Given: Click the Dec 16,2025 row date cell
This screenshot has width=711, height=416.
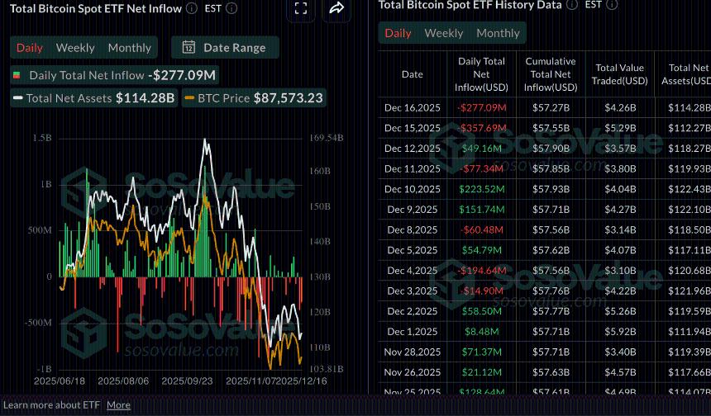Looking at the screenshot, I should pyautogui.click(x=412, y=107).
